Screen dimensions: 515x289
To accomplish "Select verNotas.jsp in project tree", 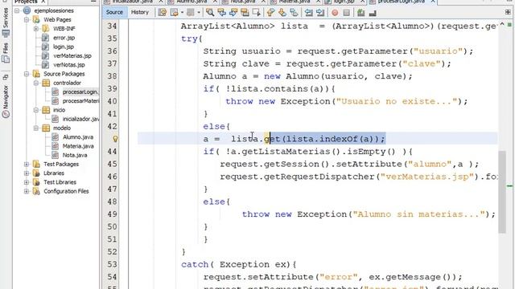I will point(69,65).
